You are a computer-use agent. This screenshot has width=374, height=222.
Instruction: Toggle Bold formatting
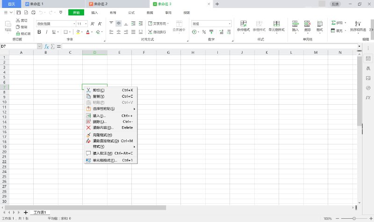(x=39, y=32)
